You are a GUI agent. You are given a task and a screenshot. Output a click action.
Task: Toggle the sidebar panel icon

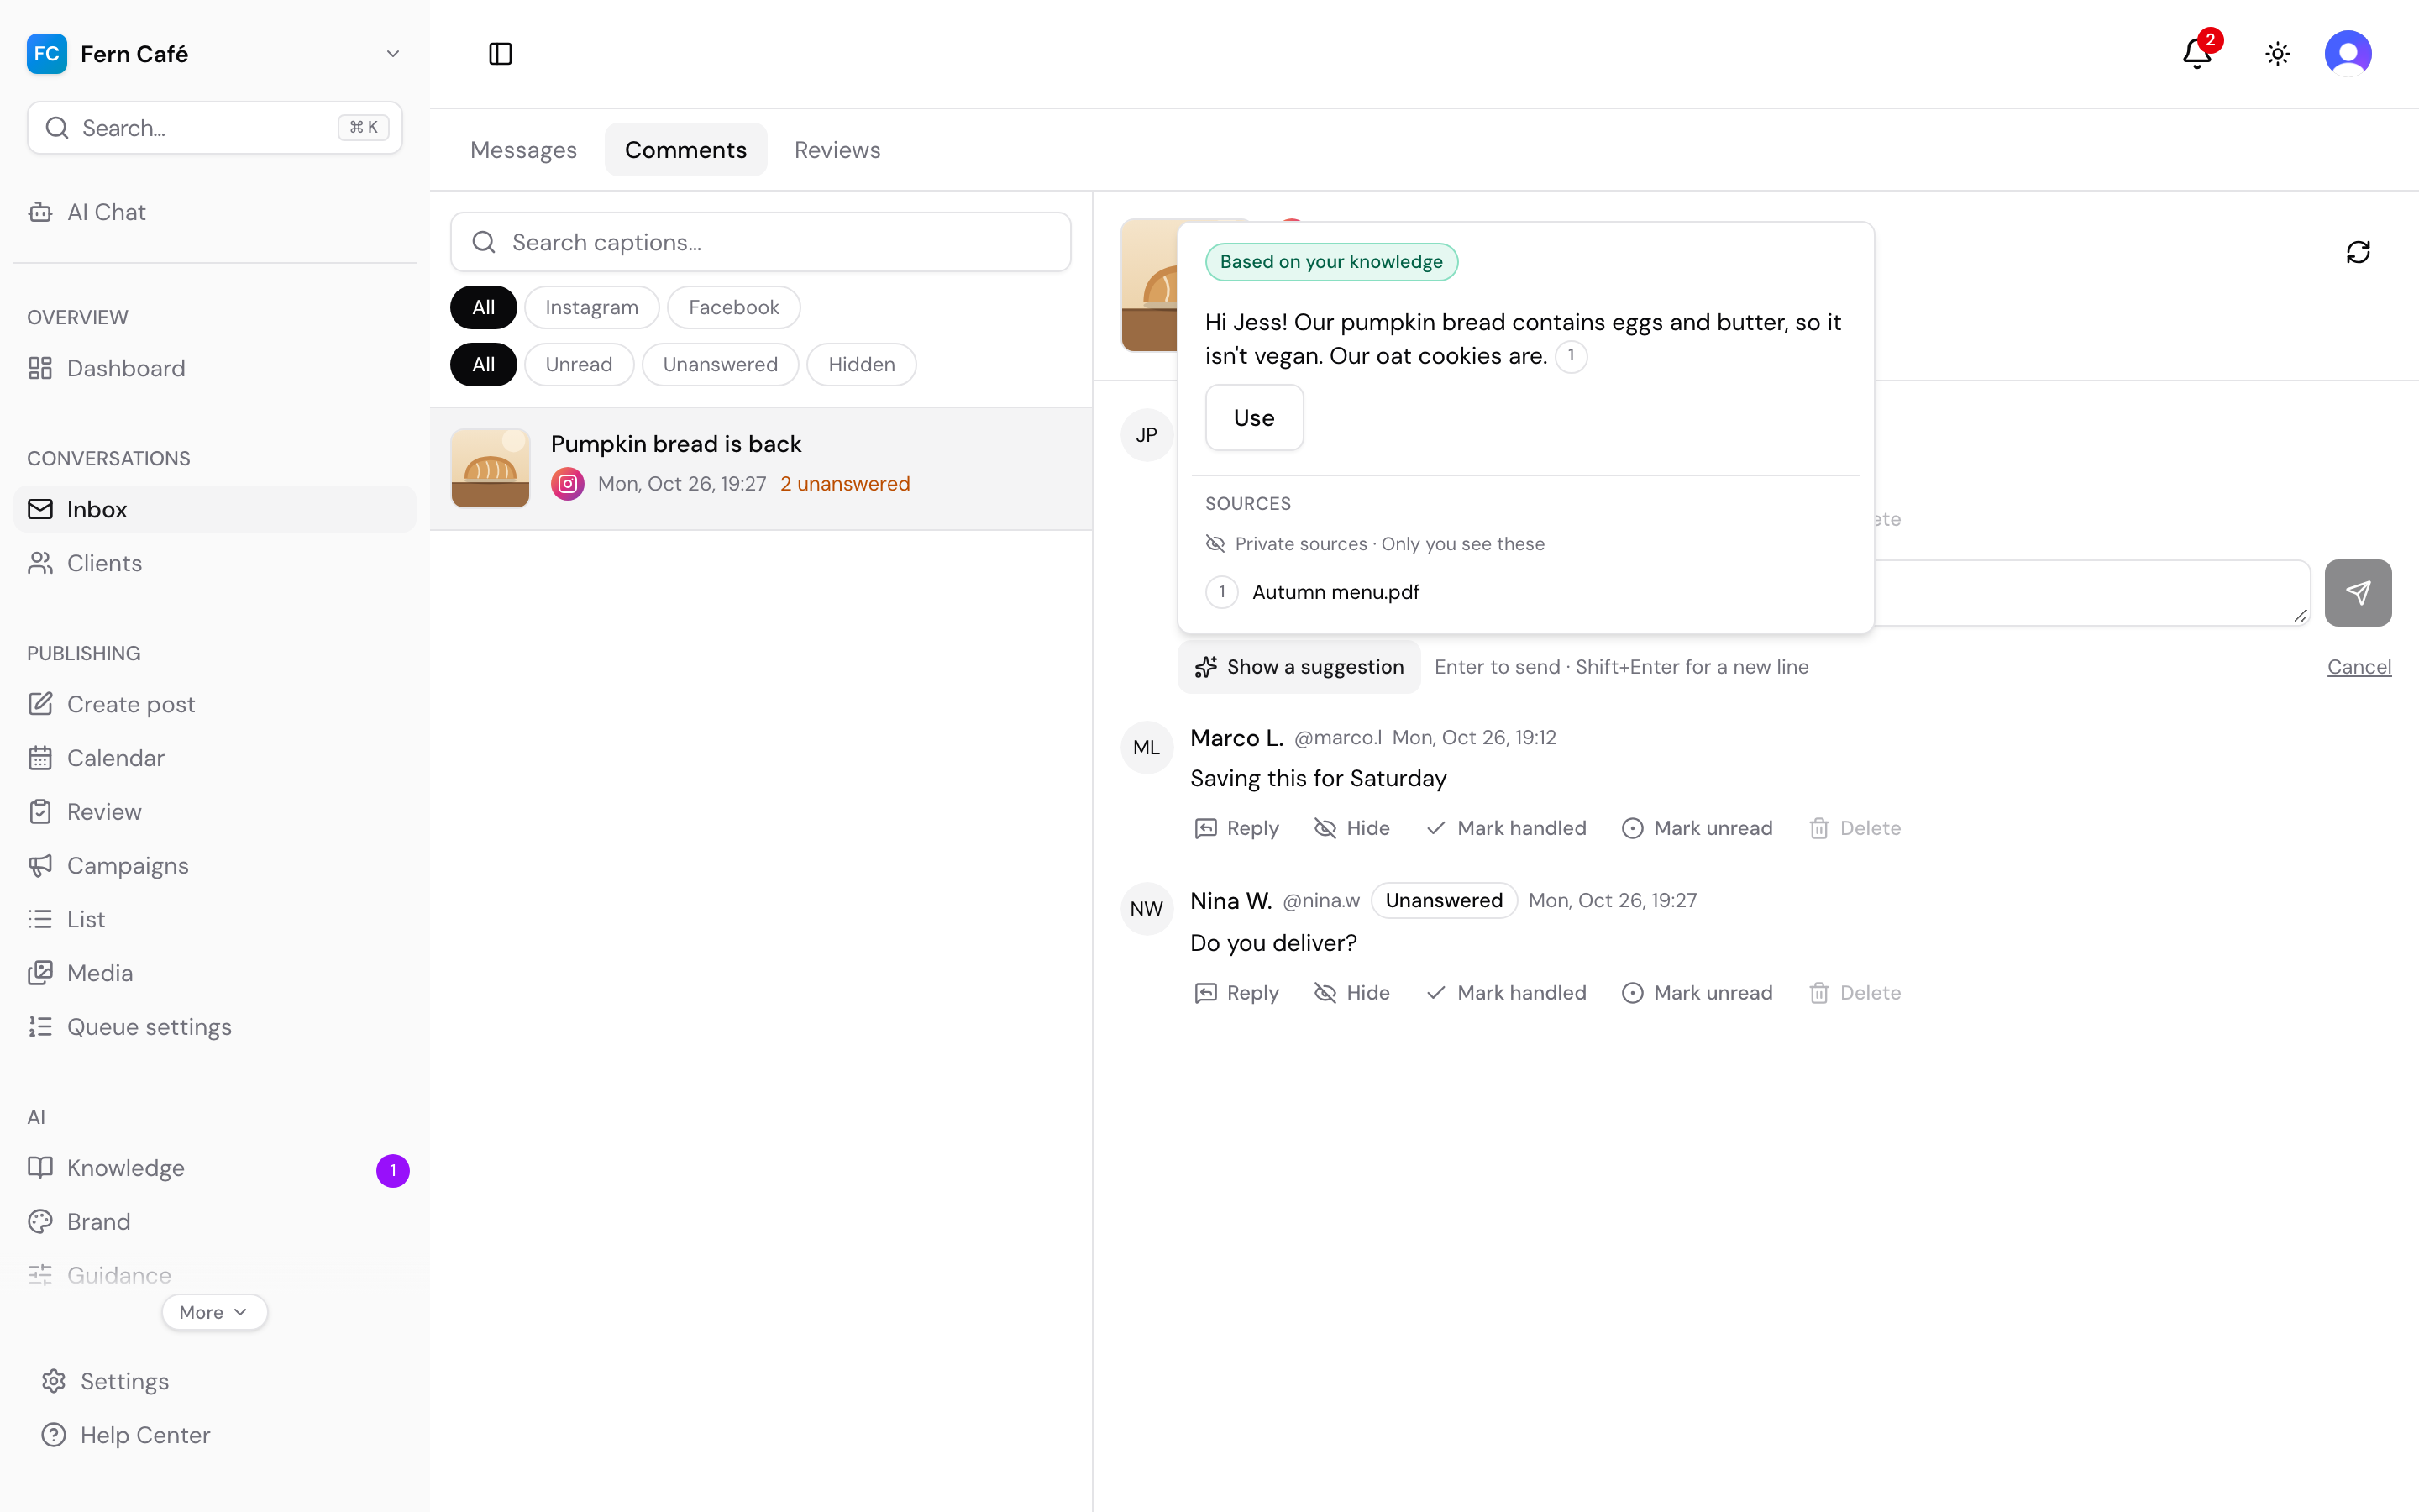click(500, 54)
